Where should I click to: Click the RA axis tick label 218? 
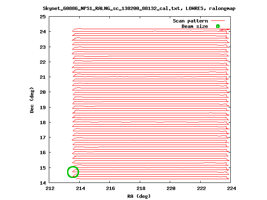[x=141, y=188]
